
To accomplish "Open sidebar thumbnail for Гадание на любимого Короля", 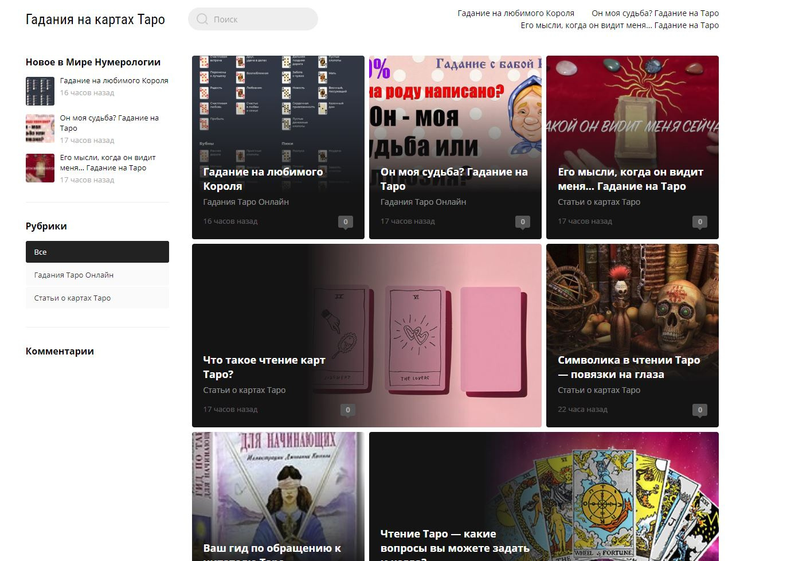I will [x=40, y=91].
